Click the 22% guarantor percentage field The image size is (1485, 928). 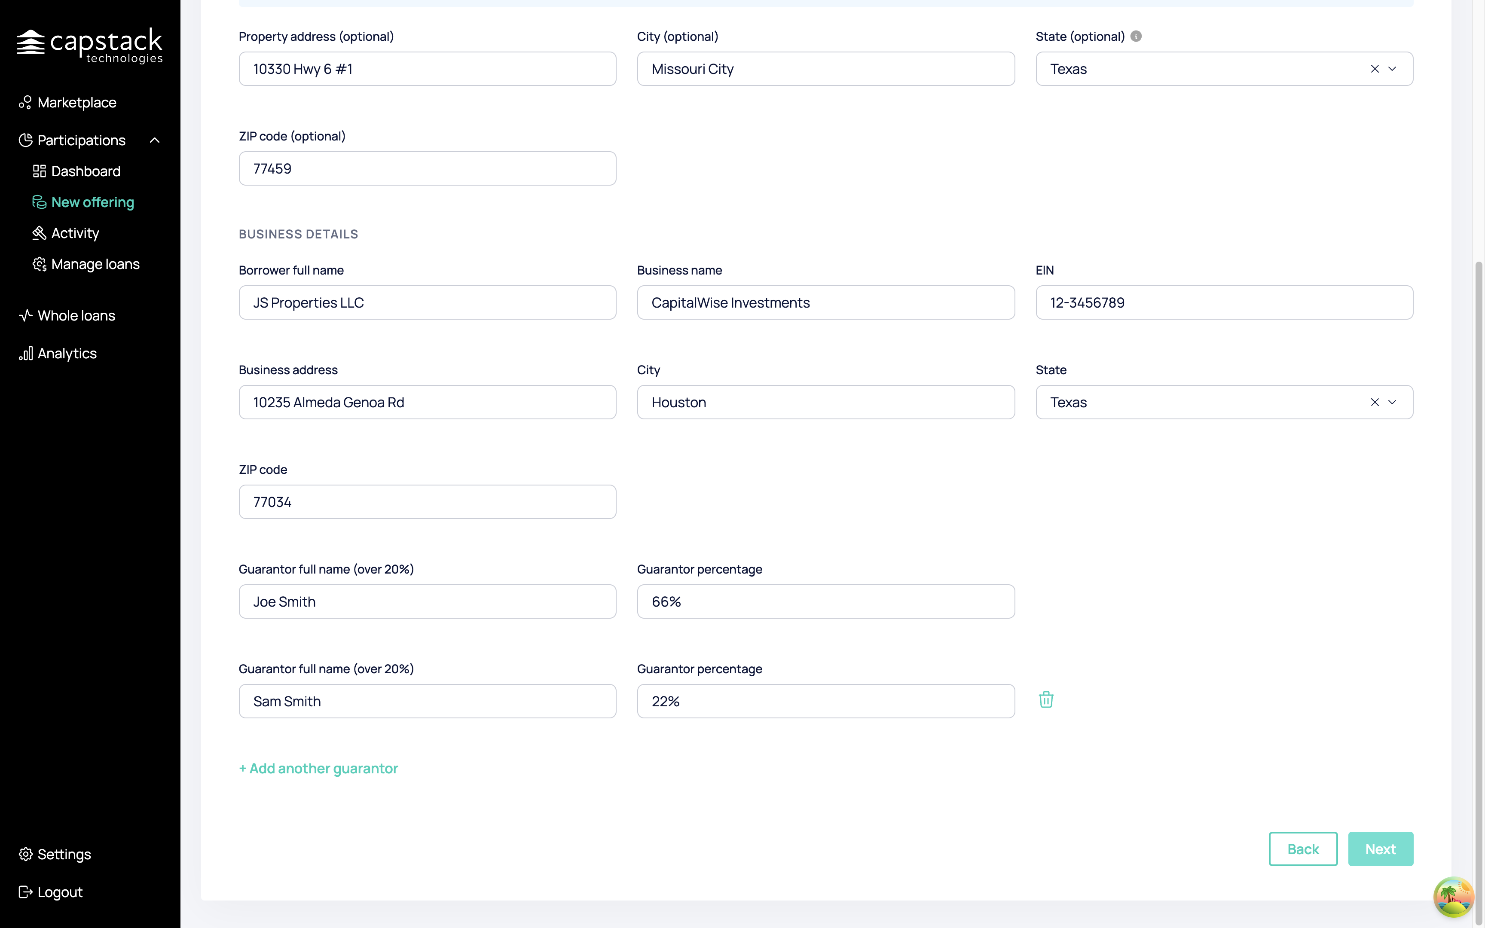(x=826, y=701)
